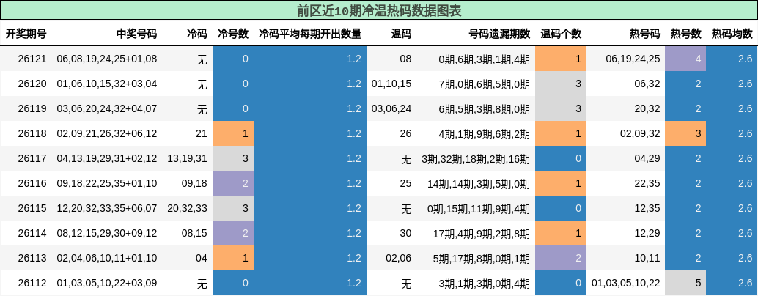Click warm code 26 in row 26118
The image size is (758, 296).
coord(405,134)
